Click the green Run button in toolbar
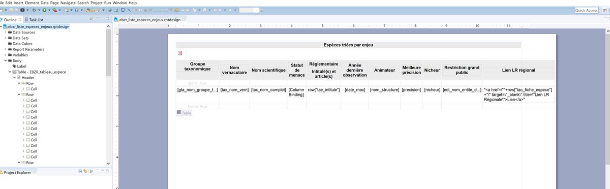 click(44, 10)
